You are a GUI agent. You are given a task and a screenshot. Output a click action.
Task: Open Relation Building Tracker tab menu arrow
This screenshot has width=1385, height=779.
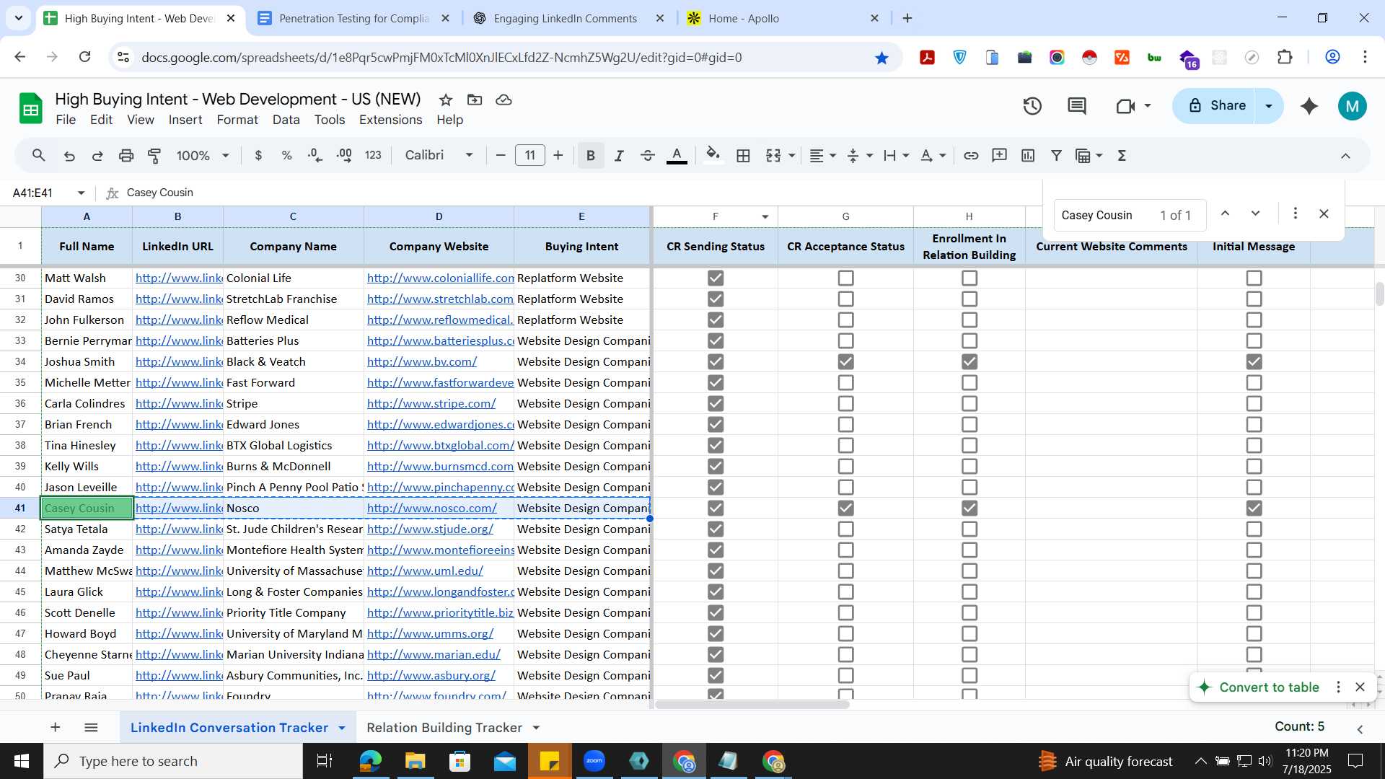pos(536,728)
